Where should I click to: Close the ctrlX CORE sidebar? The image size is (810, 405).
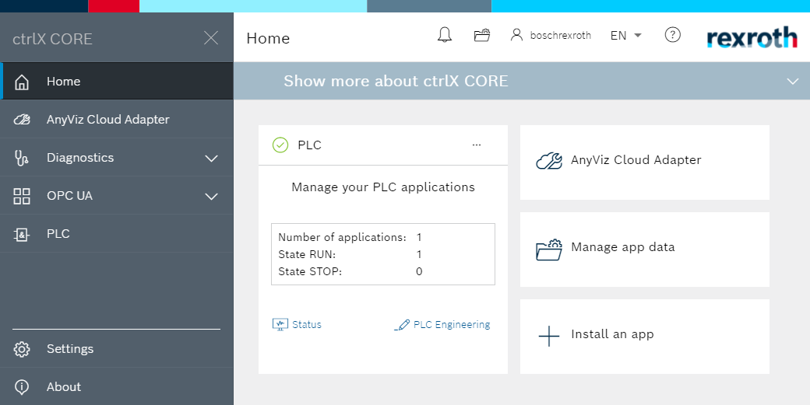click(210, 38)
